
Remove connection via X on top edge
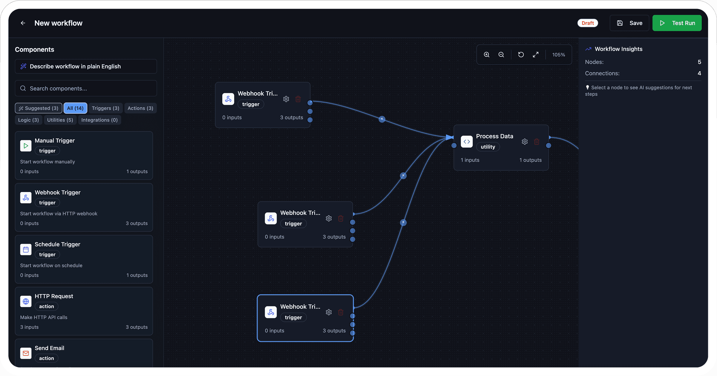click(382, 119)
